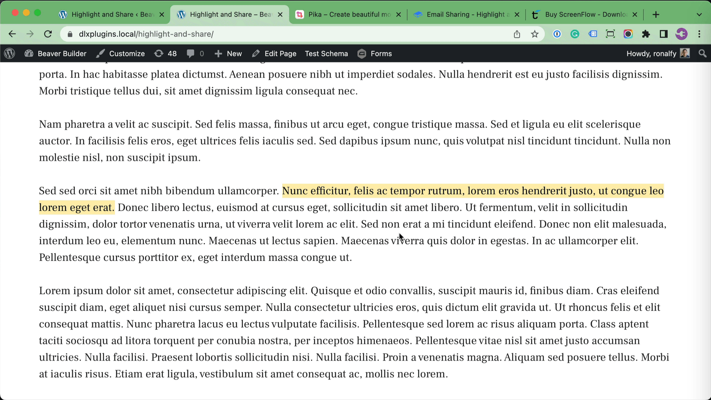
Task: Click Edit Page in the admin bar
Action: click(274, 54)
